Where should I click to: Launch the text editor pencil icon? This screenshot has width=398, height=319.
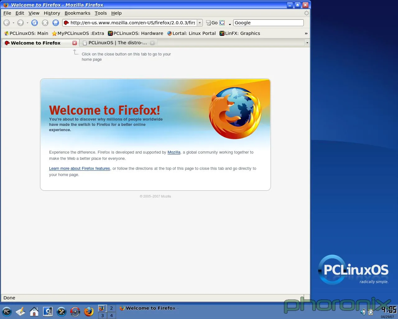(20, 312)
